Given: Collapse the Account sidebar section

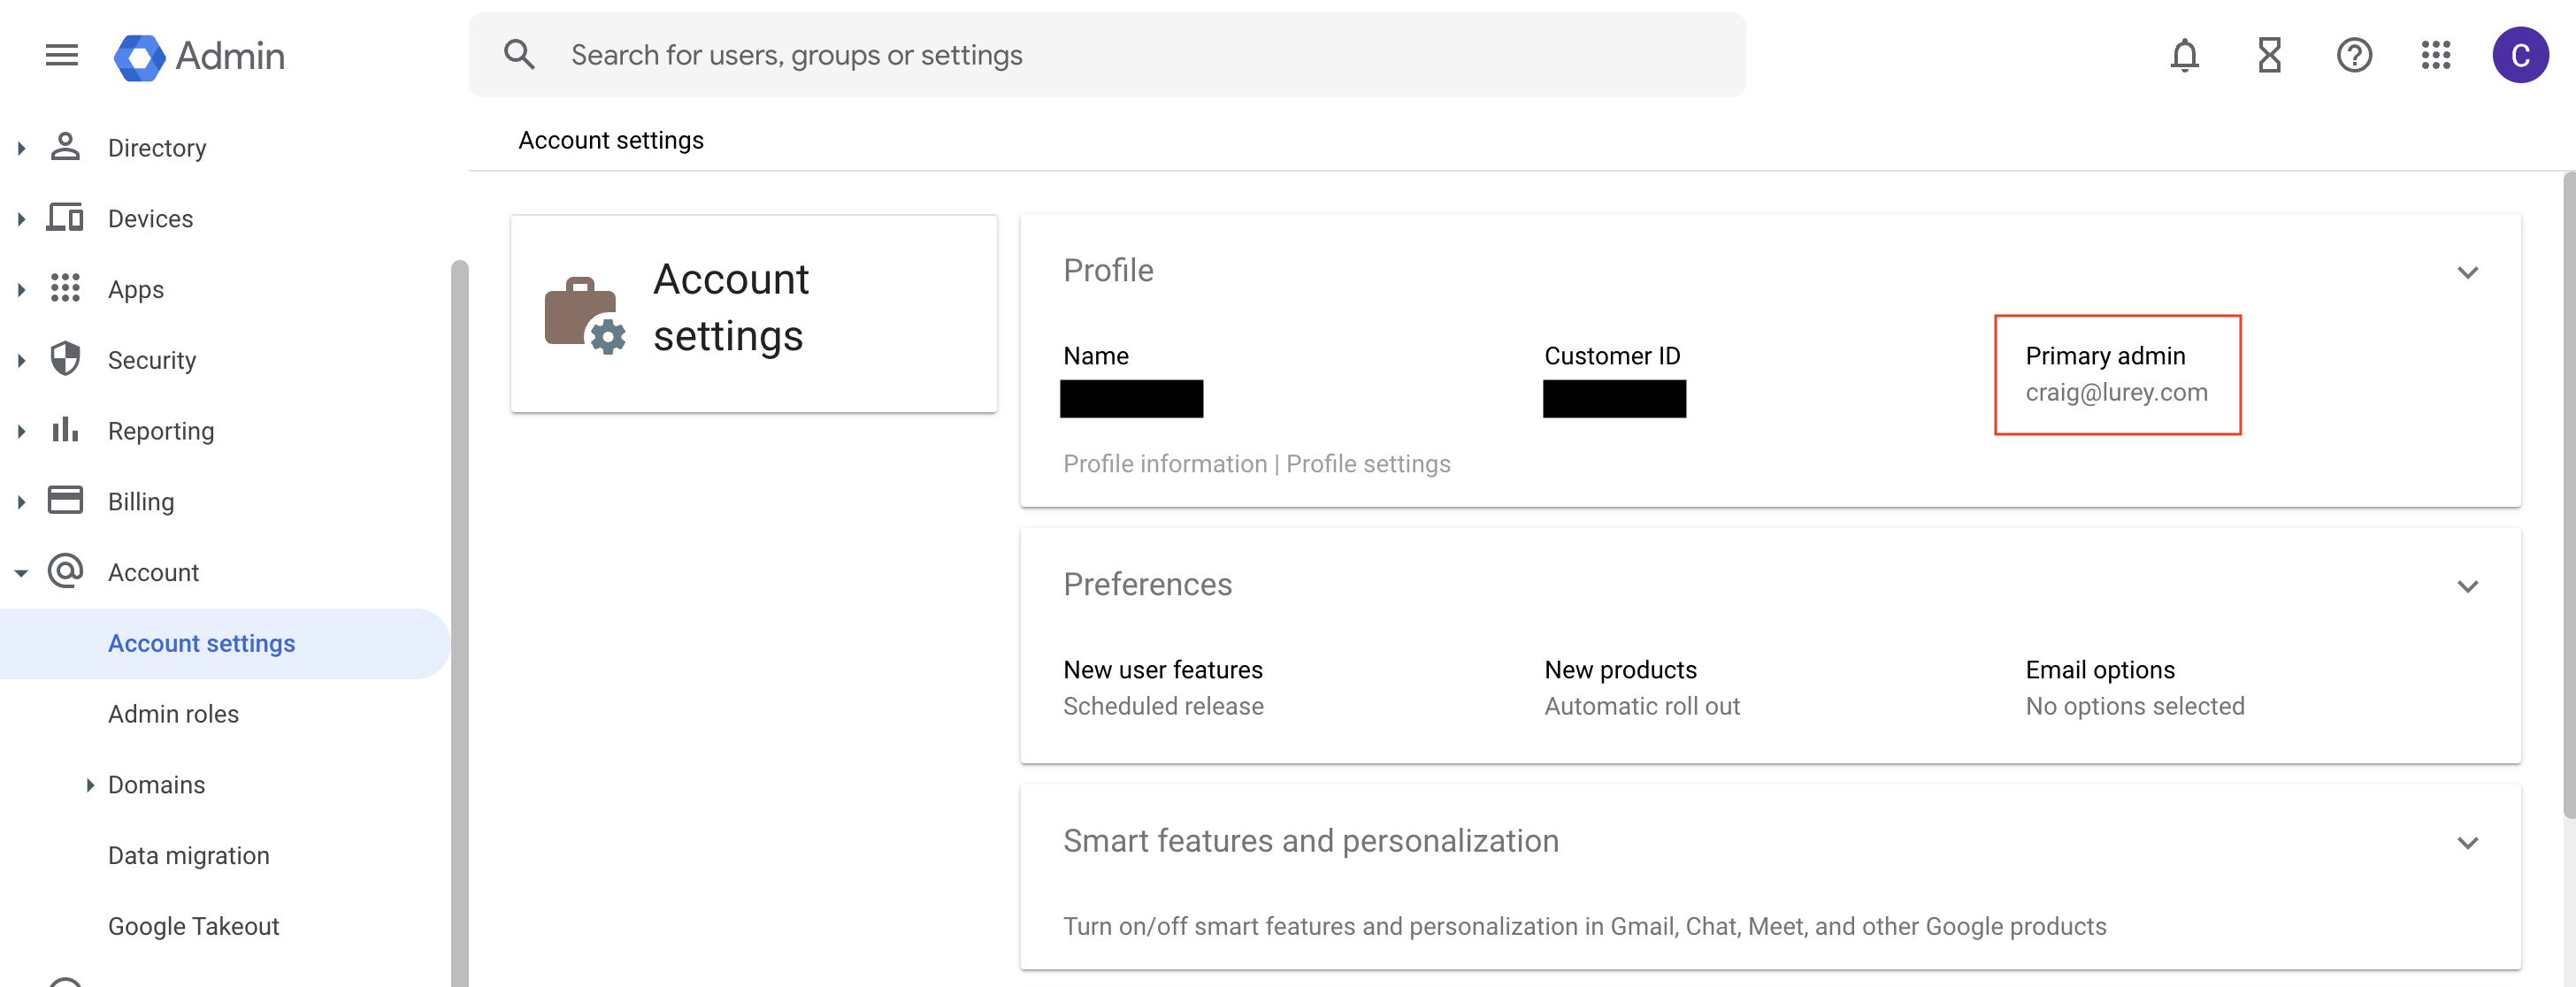Looking at the screenshot, I should 21,573.
